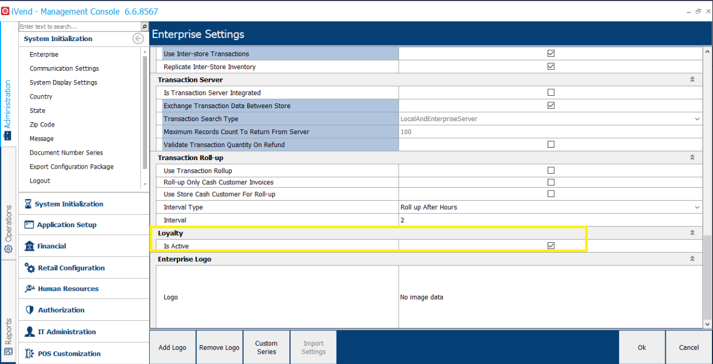Enable Roll-up Only Cash Customer Invoices checkbox
713x364 pixels.
(551, 182)
